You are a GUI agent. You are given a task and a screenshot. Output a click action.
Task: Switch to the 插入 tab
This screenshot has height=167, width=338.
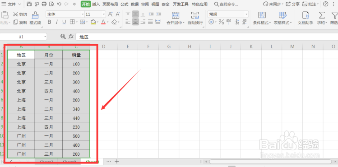pos(96,4)
